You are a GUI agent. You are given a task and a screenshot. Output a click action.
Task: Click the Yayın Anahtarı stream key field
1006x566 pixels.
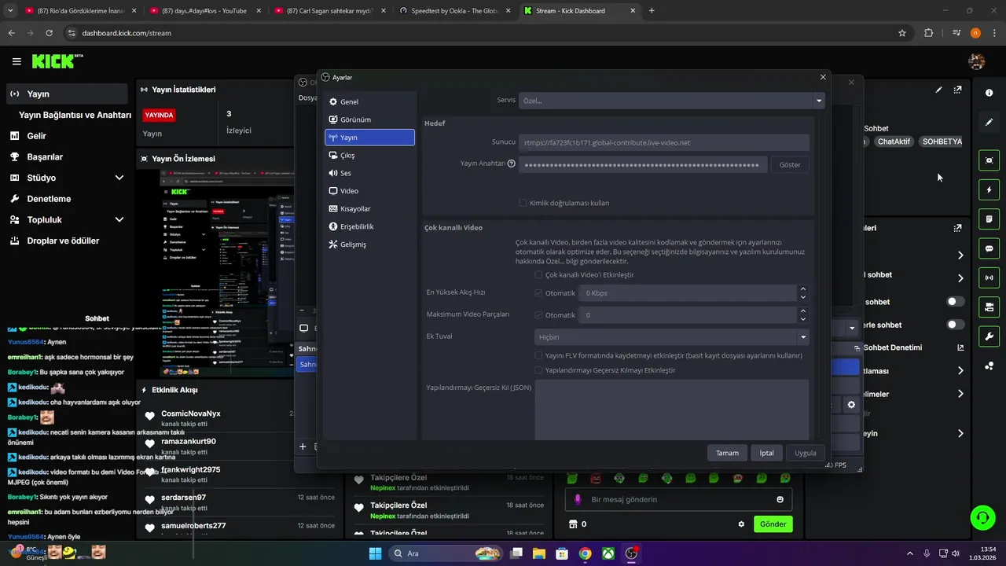coord(642,164)
